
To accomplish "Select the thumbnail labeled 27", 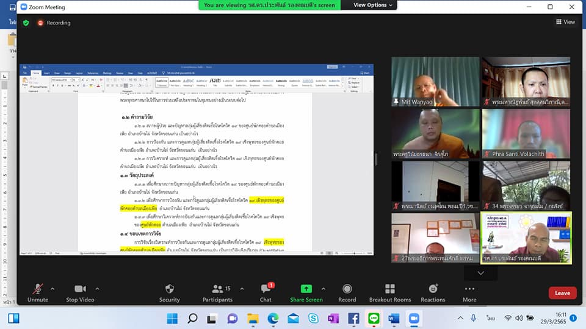I will coord(435,238).
